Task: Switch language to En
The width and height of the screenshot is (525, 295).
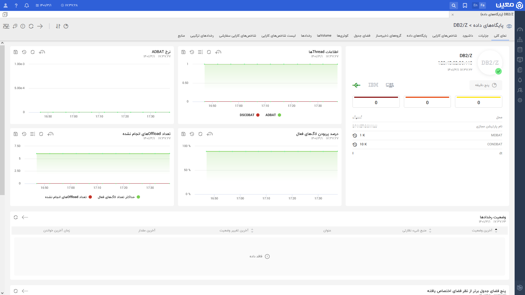Action: click(476, 5)
